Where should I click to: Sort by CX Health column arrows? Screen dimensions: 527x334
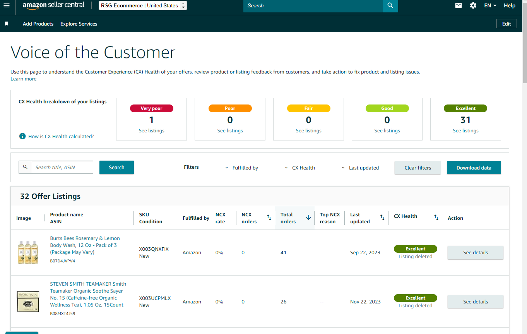[x=436, y=218]
